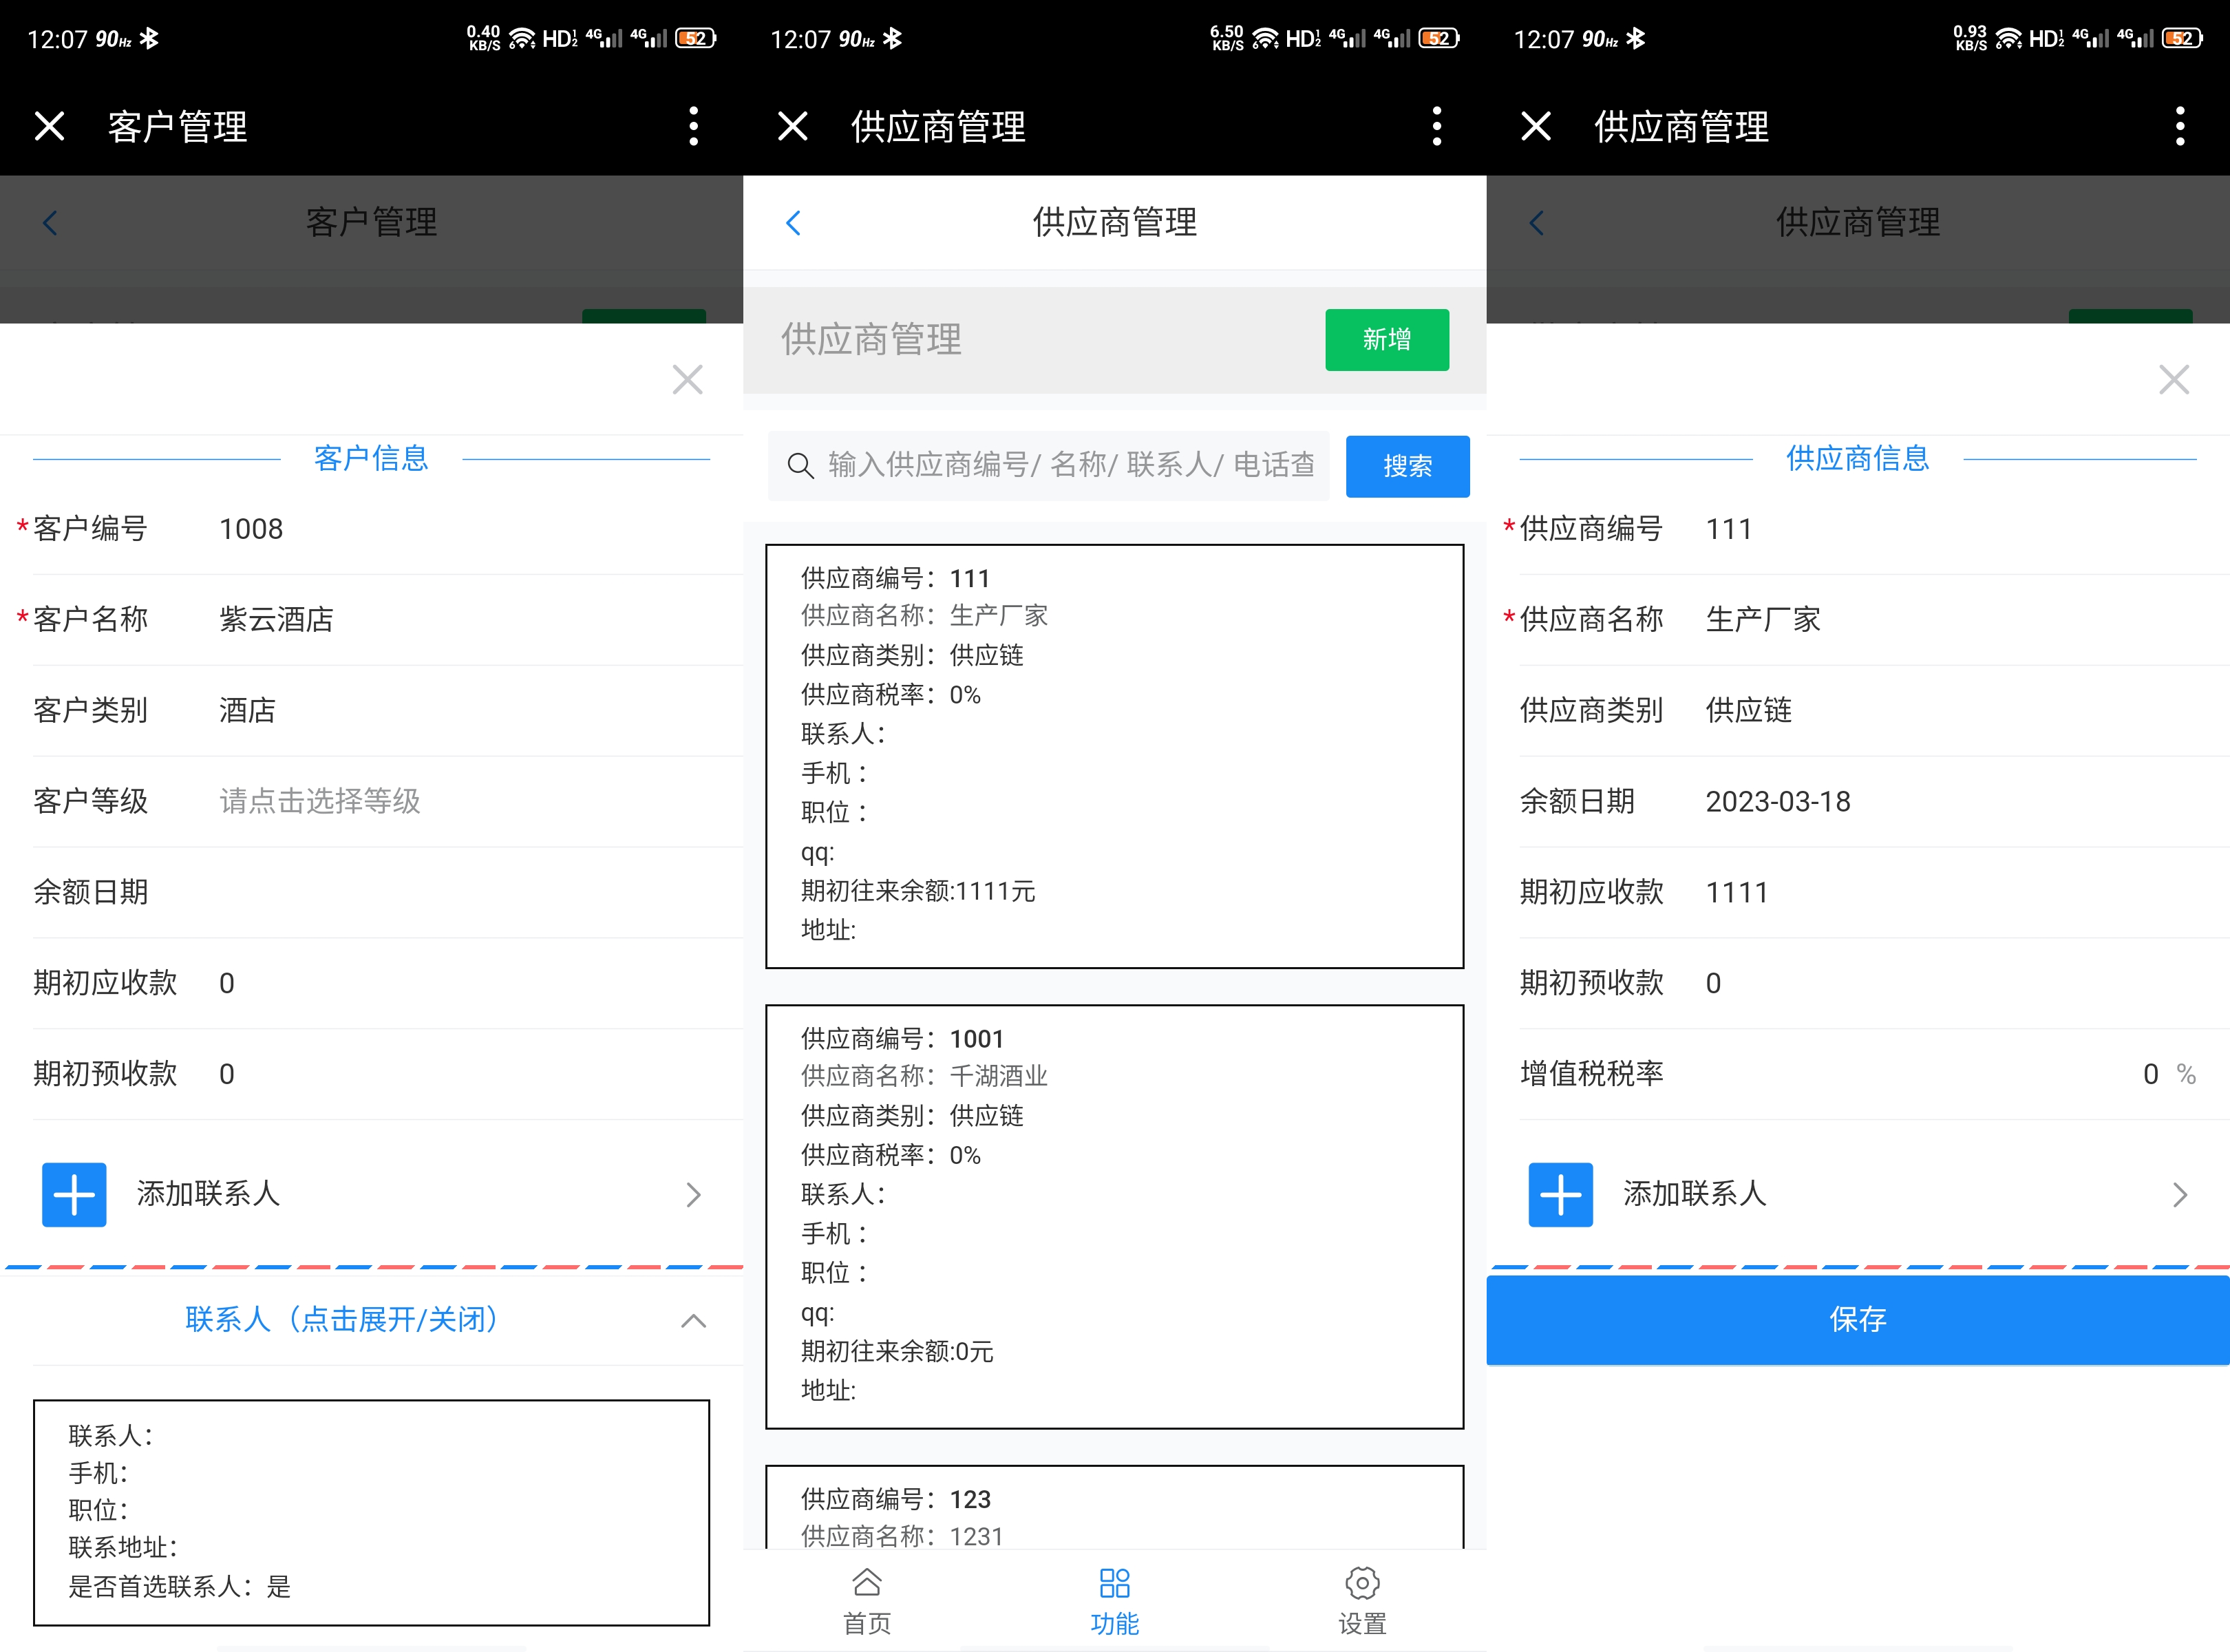Edit 供应商编号 field value 111
This screenshot has width=2230, height=1652.
(x=1729, y=529)
